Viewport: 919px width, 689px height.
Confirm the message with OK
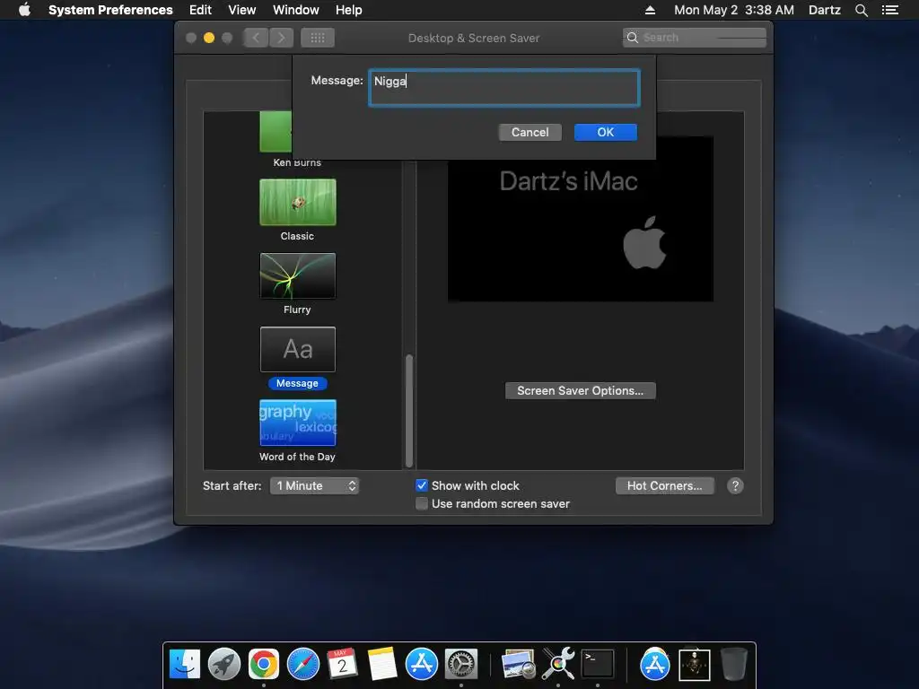606,133
